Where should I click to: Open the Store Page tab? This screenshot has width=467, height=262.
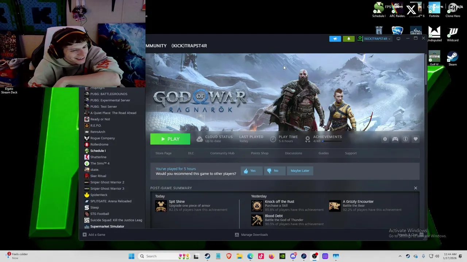click(x=163, y=153)
